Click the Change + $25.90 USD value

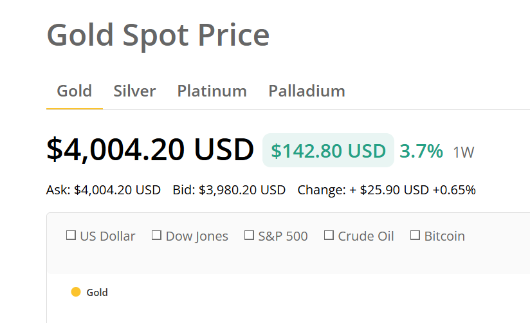[363, 190]
